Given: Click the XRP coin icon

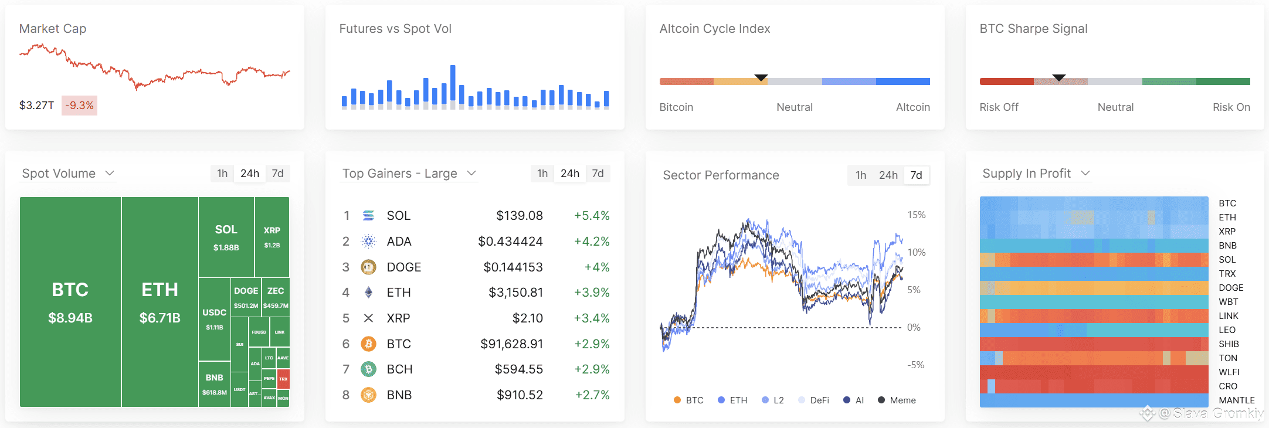Looking at the screenshot, I should coord(368,318).
